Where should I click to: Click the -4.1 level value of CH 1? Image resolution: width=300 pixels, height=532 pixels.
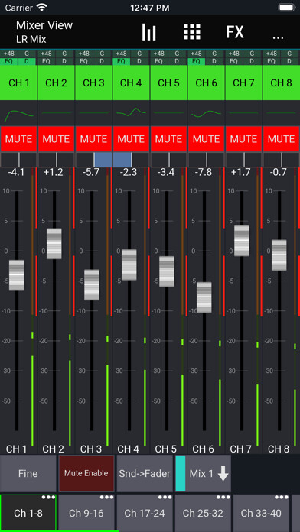(x=16, y=172)
